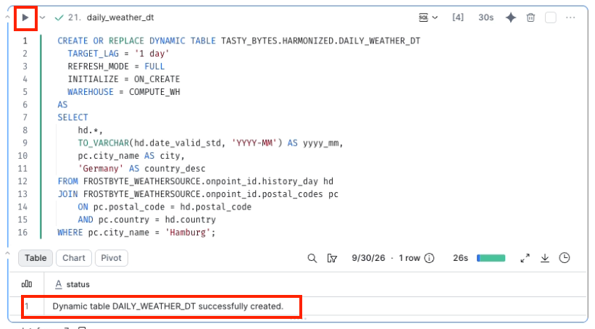Switch to the Pivot results view
595x329 pixels.
[111, 258]
